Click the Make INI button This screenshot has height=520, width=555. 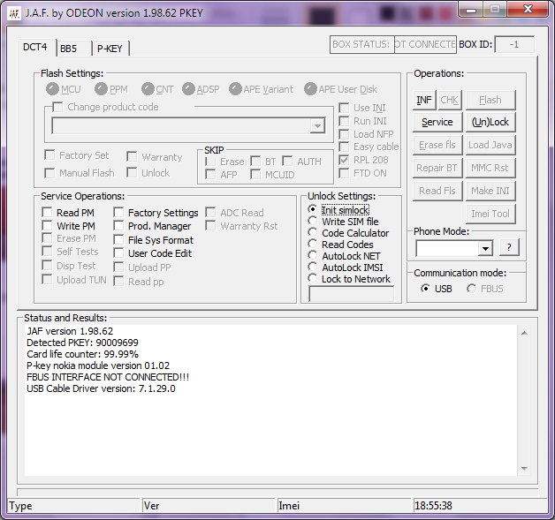[x=490, y=191]
